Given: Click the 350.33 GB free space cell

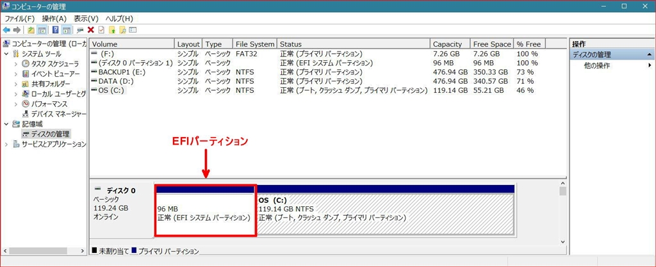Looking at the screenshot, I should pyautogui.click(x=490, y=72).
